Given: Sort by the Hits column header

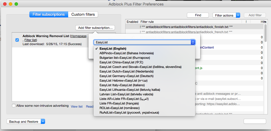Looking at the screenshot, I should click(259, 22).
